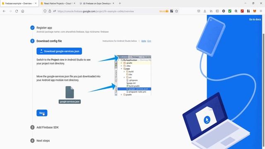Click the browser forward arrow
Viewport: 265px width, 149px height.
tap(10, 11)
